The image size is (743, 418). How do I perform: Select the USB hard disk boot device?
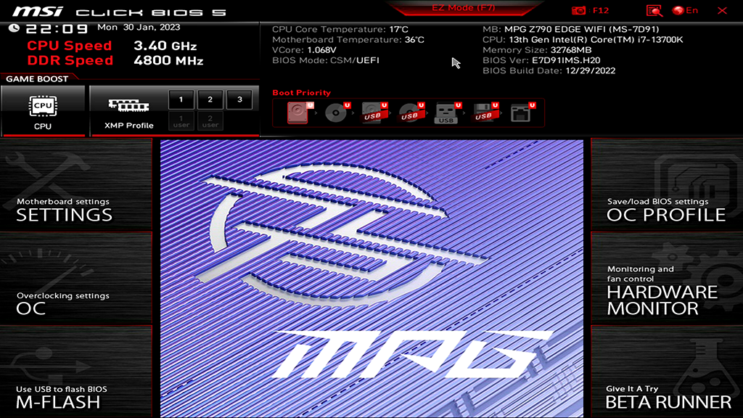coord(374,112)
